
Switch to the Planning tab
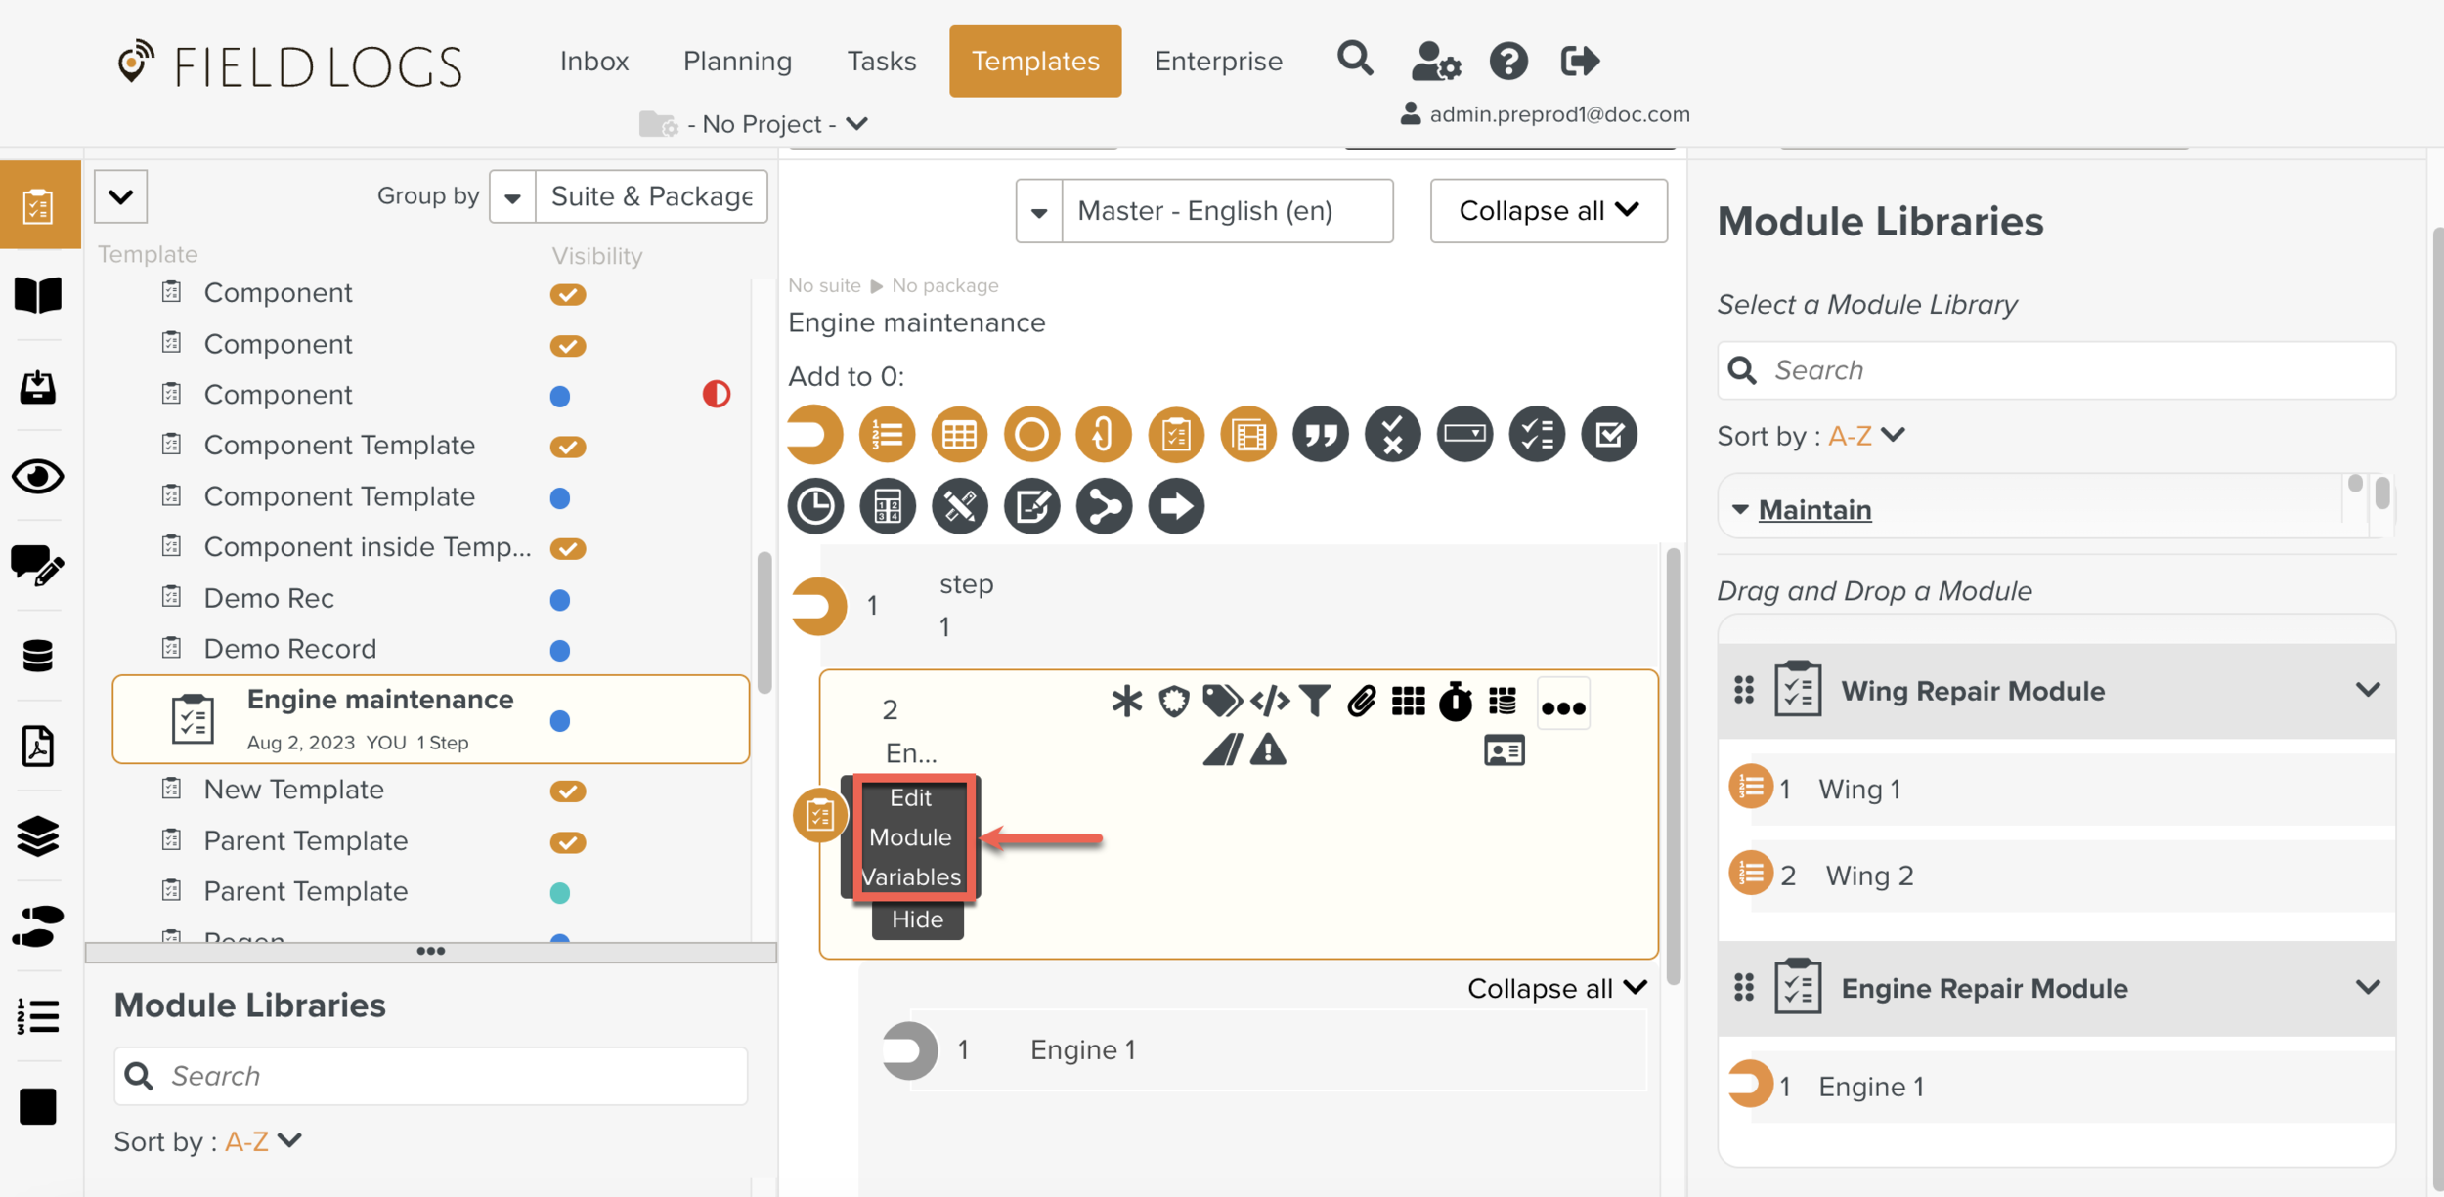click(737, 61)
